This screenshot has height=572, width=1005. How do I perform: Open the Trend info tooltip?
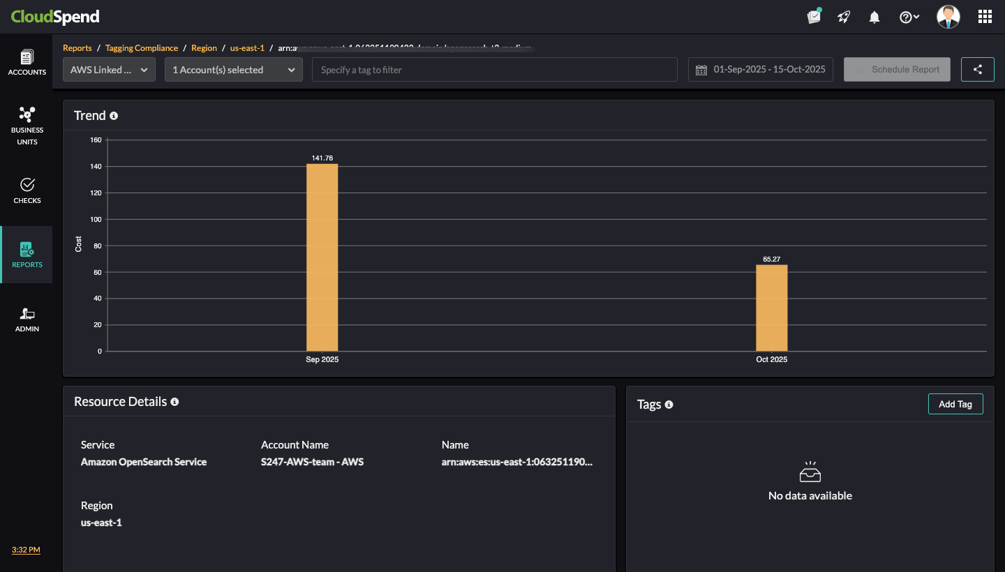coord(114,116)
